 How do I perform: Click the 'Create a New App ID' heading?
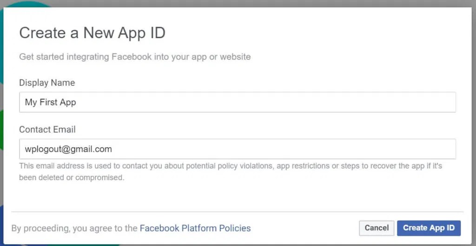(x=93, y=32)
